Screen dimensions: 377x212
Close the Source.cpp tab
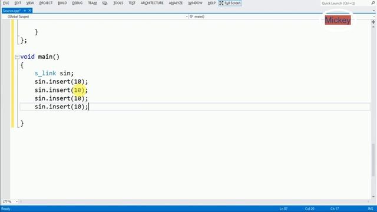pyautogui.click(x=30, y=11)
